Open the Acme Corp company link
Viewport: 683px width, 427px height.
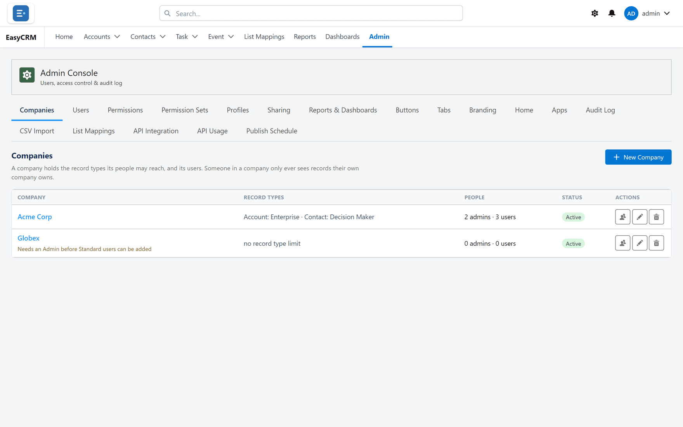[x=35, y=217]
